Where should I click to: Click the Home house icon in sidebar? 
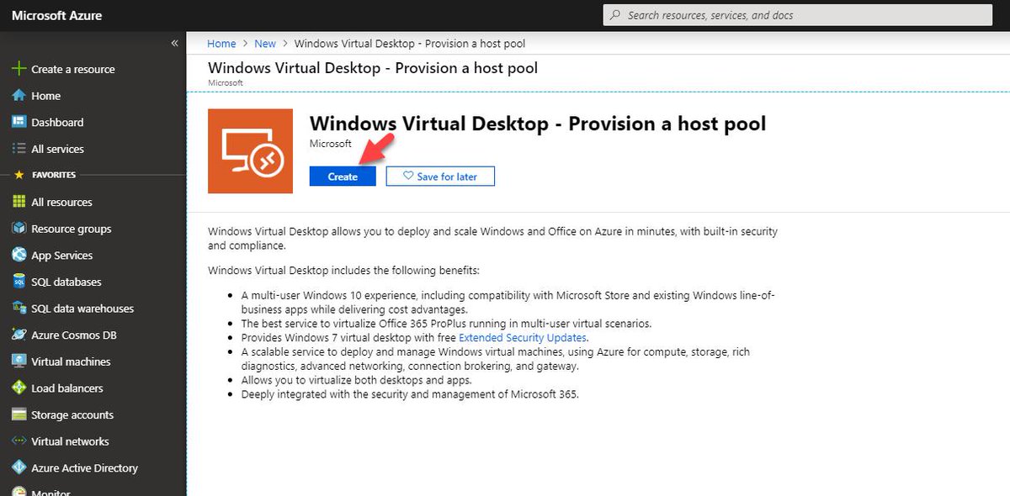pyautogui.click(x=19, y=96)
